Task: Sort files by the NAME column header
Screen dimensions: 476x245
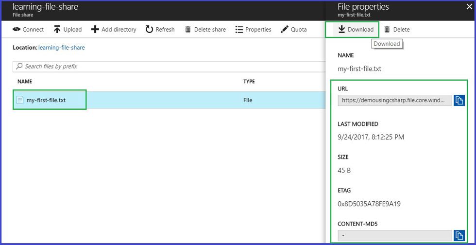Action: coord(25,82)
